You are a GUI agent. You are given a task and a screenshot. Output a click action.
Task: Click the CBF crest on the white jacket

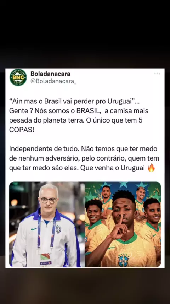[58, 229]
